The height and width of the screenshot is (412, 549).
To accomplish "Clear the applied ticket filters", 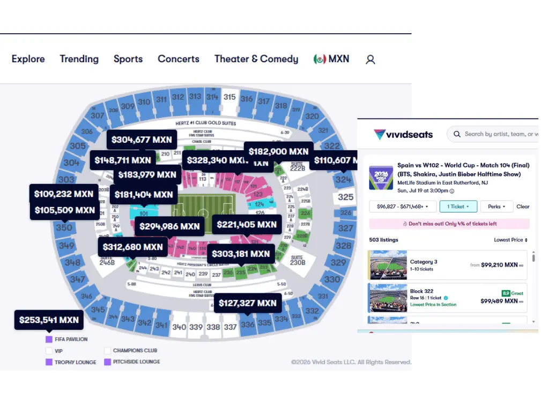I will 523,207.
